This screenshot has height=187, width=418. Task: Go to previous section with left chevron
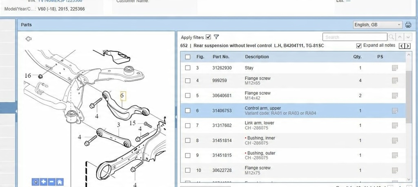point(402,46)
